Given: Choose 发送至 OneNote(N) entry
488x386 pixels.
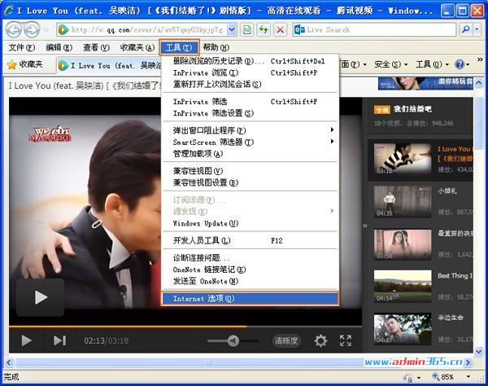Looking at the screenshot, I should pyautogui.click(x=251, y=281).
